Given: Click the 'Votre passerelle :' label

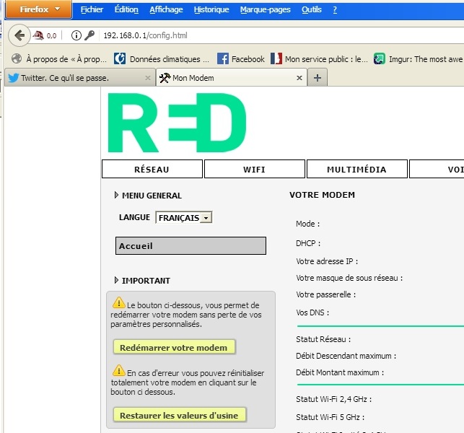Looking at the screenshot, I should tap(325, 294).
